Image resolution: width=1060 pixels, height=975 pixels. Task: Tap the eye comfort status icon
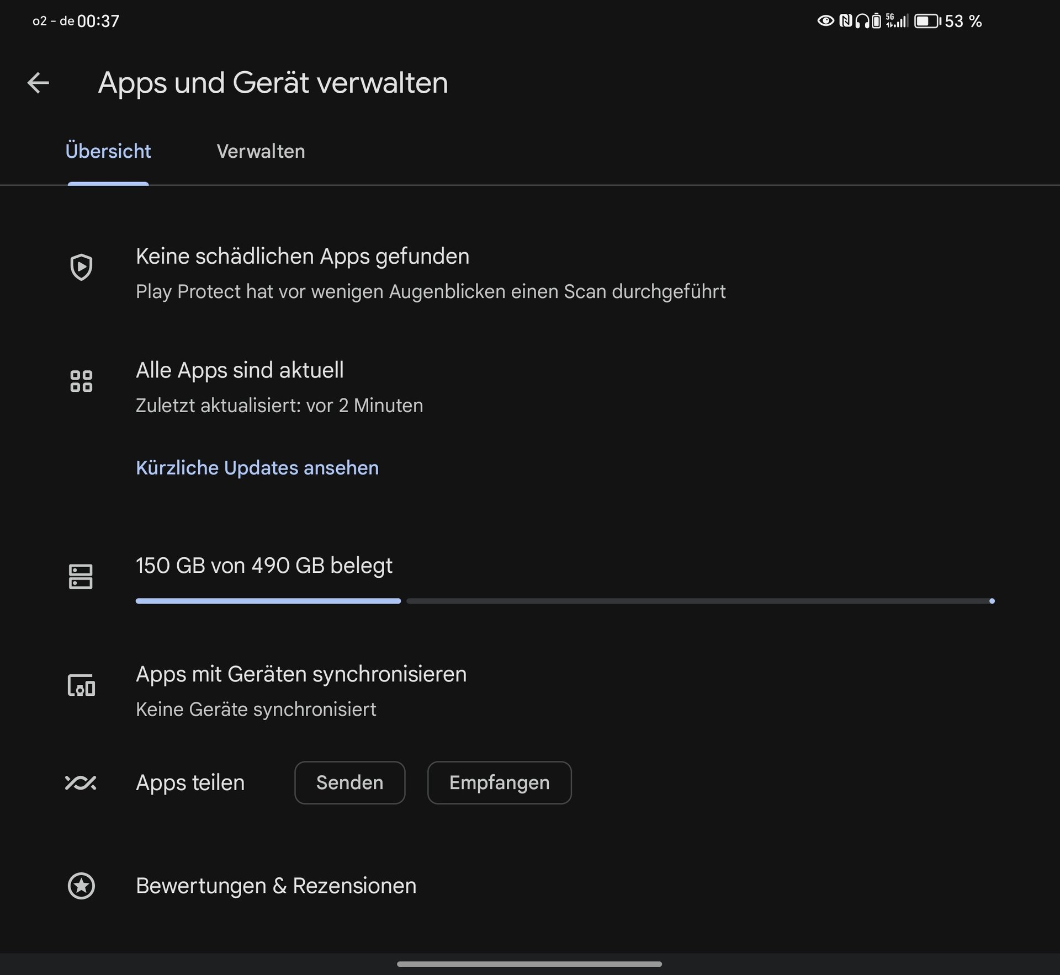pyautogui.click(x=825, y=21)
